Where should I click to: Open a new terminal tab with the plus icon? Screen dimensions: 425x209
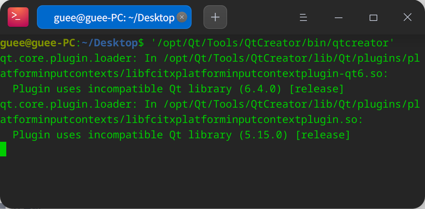[x=215, y=17]
